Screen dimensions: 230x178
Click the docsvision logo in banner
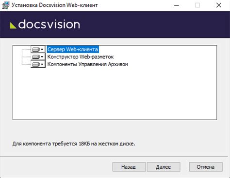(45, 24)
